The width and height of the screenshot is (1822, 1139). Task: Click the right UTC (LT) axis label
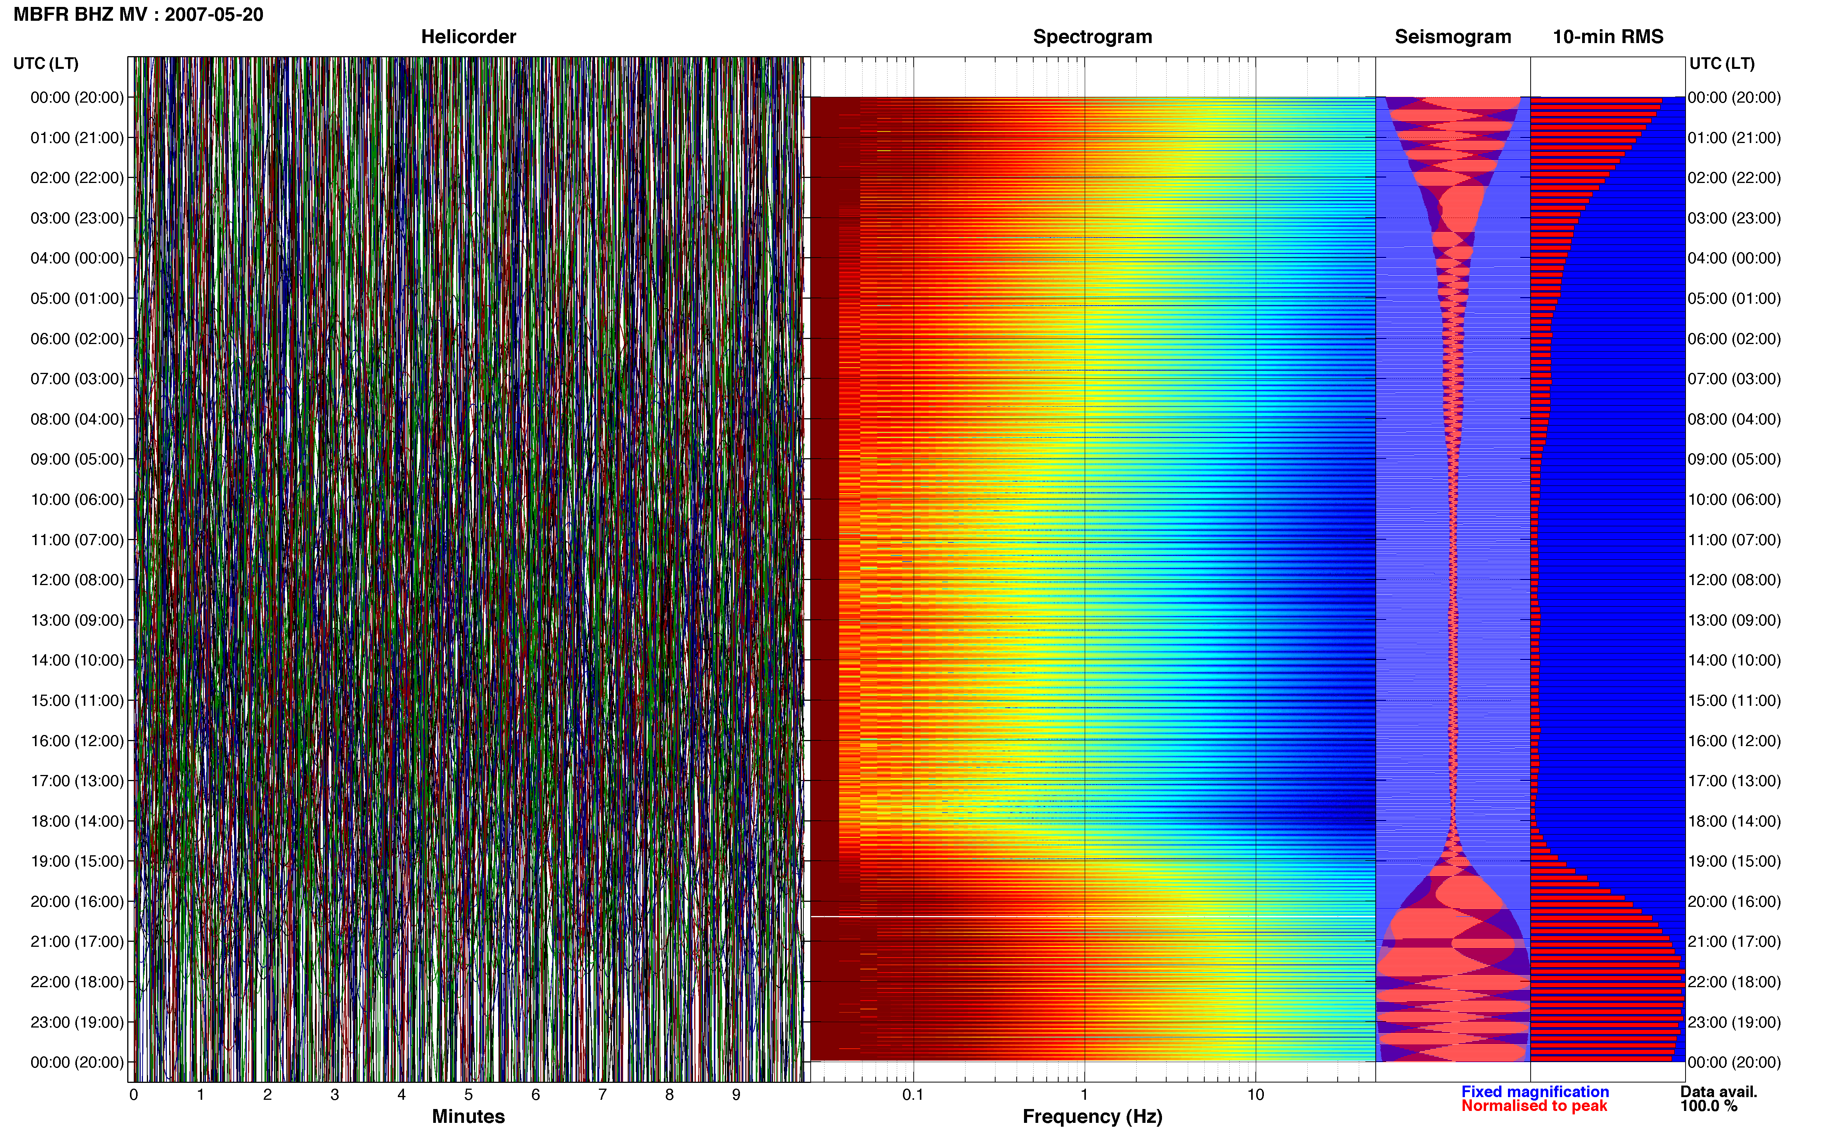coord(1722,63)
